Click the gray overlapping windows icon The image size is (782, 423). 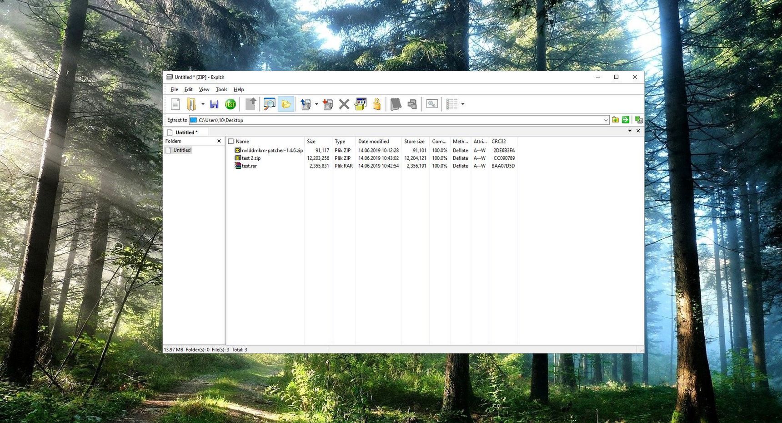(412, 104)
